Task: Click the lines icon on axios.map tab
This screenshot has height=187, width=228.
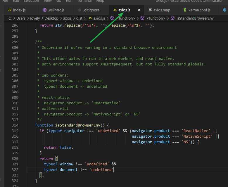Action: 150,10
